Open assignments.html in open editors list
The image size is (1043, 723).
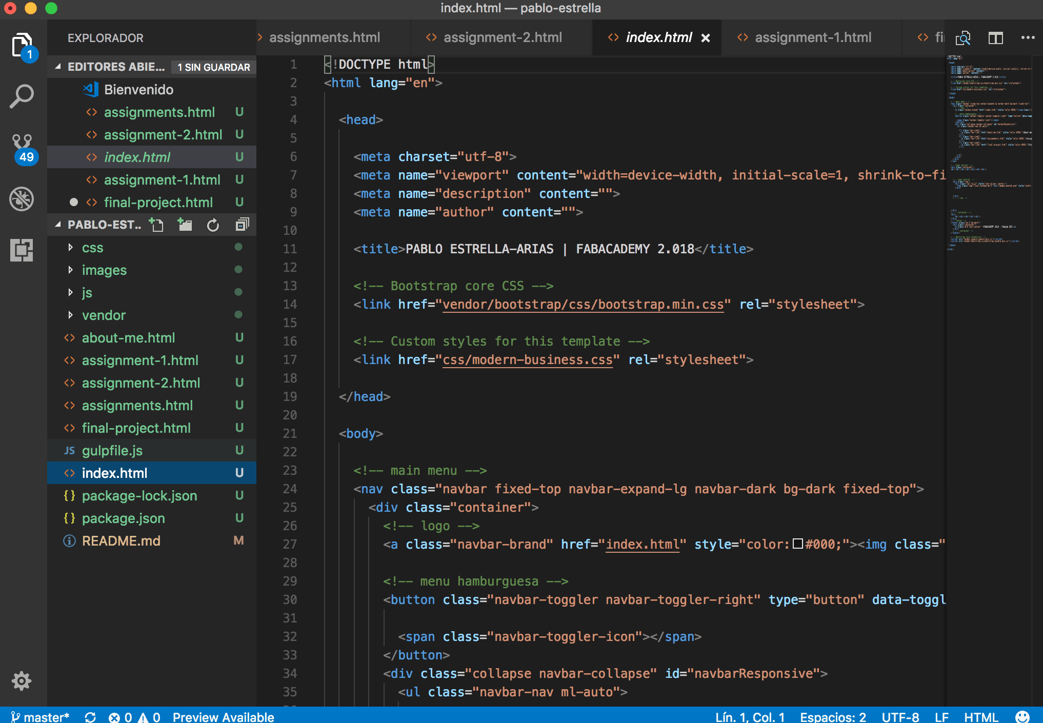point(152,112)
